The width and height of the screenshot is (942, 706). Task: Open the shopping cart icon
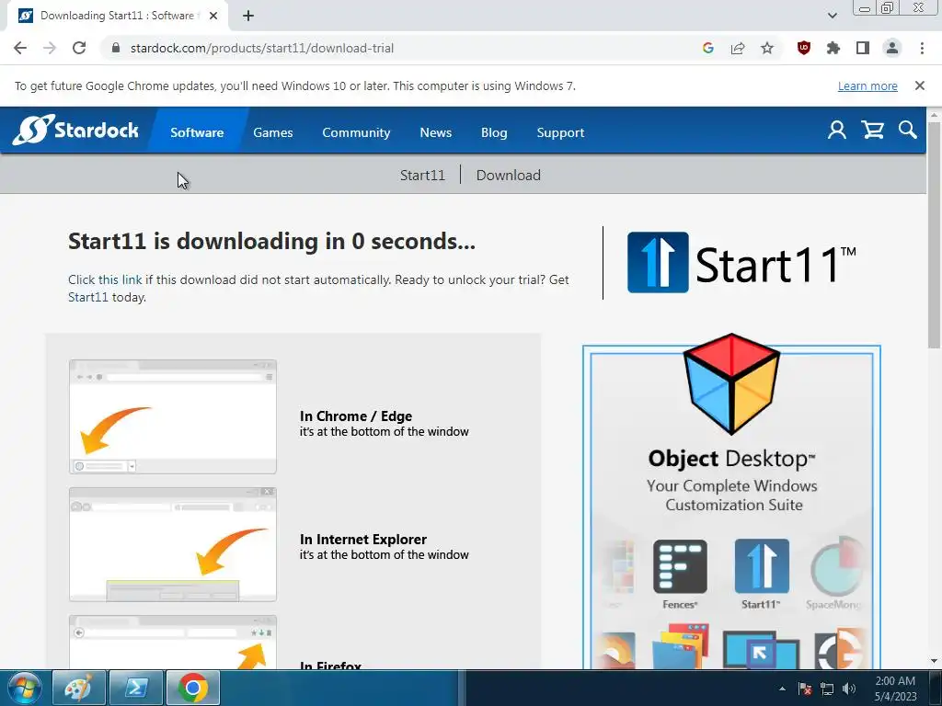tap(872, 130)
